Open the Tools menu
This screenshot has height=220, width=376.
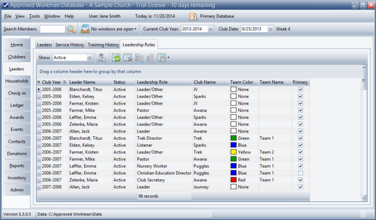[34, 16]
